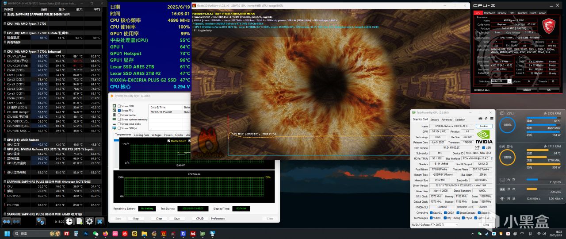
Task: Click HWiNFO clock reset timer icon
Action: [x=69, y=222]
